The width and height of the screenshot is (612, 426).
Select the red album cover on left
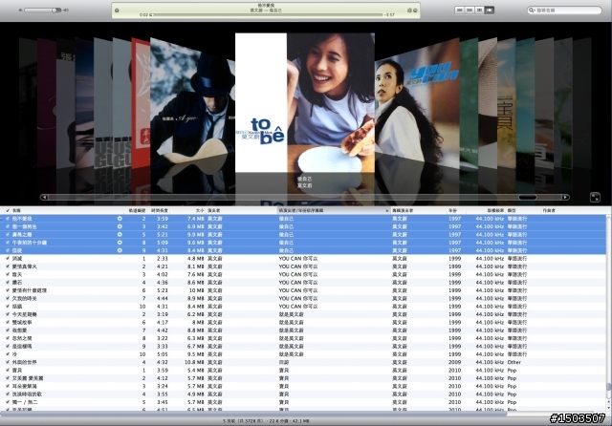click(x=141, y=103)
